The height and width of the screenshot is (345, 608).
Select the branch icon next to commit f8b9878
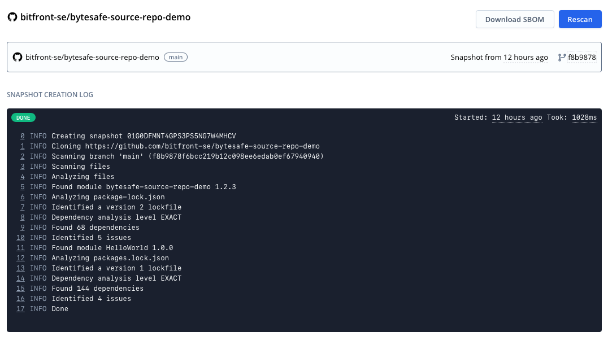561,56
